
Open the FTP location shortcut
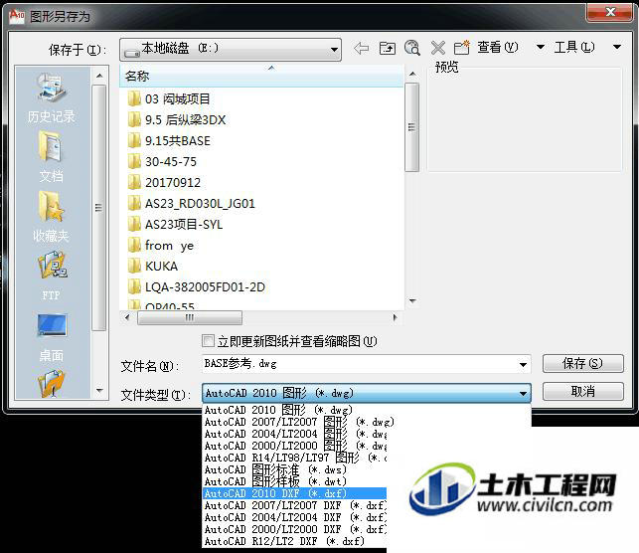[52, 276]
